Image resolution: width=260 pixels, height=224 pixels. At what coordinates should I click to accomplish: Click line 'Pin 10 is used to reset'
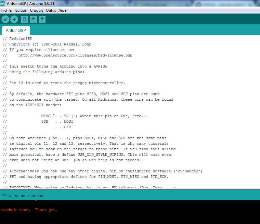click(64, 83)
